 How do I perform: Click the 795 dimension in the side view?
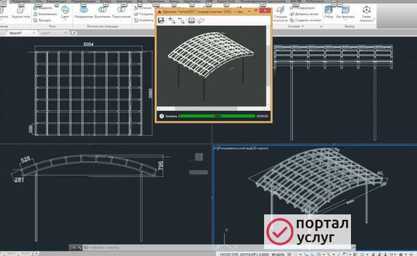tap(161, 166)
